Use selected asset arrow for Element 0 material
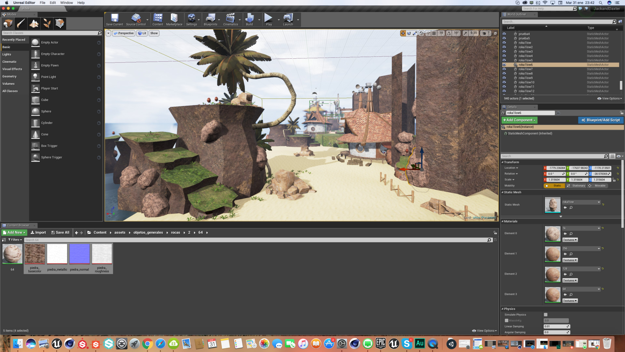This screenshot has height=352, width=625. (x=565, y=234)
